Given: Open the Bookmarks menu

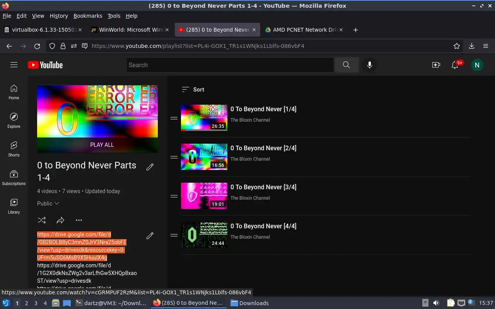Looking at the screenshot, I should (88, 16).
